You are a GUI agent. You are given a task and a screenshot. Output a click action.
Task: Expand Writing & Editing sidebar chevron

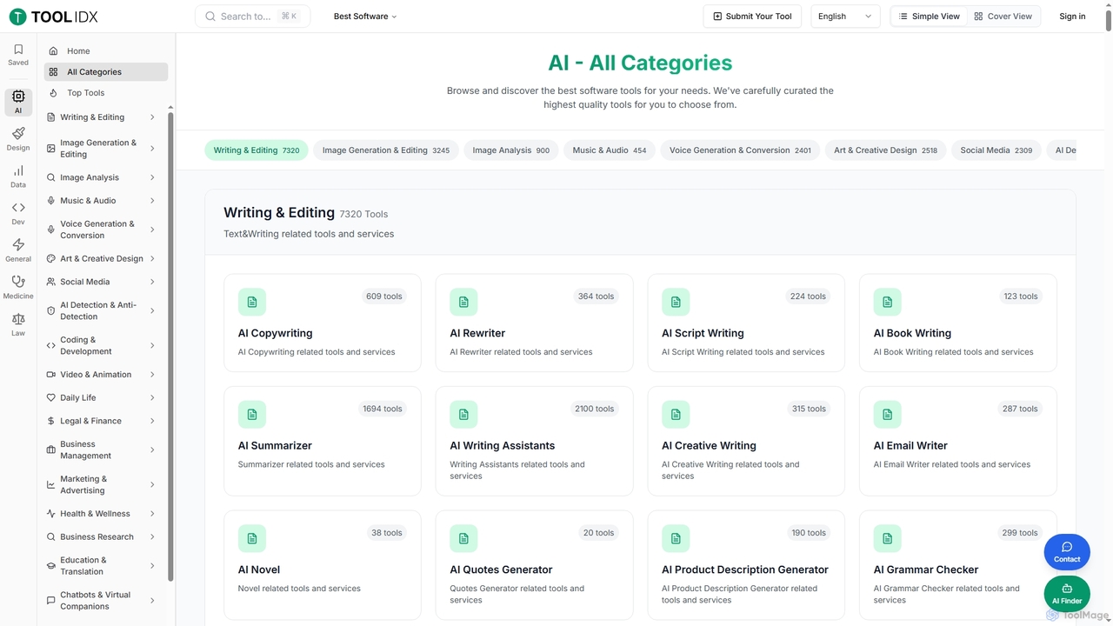(152, 117)
